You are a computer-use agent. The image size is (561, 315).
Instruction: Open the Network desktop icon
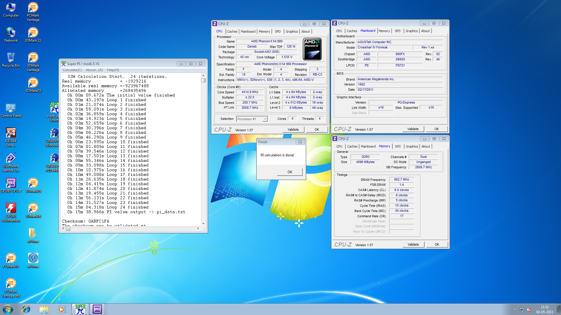(x=11, y=35)
